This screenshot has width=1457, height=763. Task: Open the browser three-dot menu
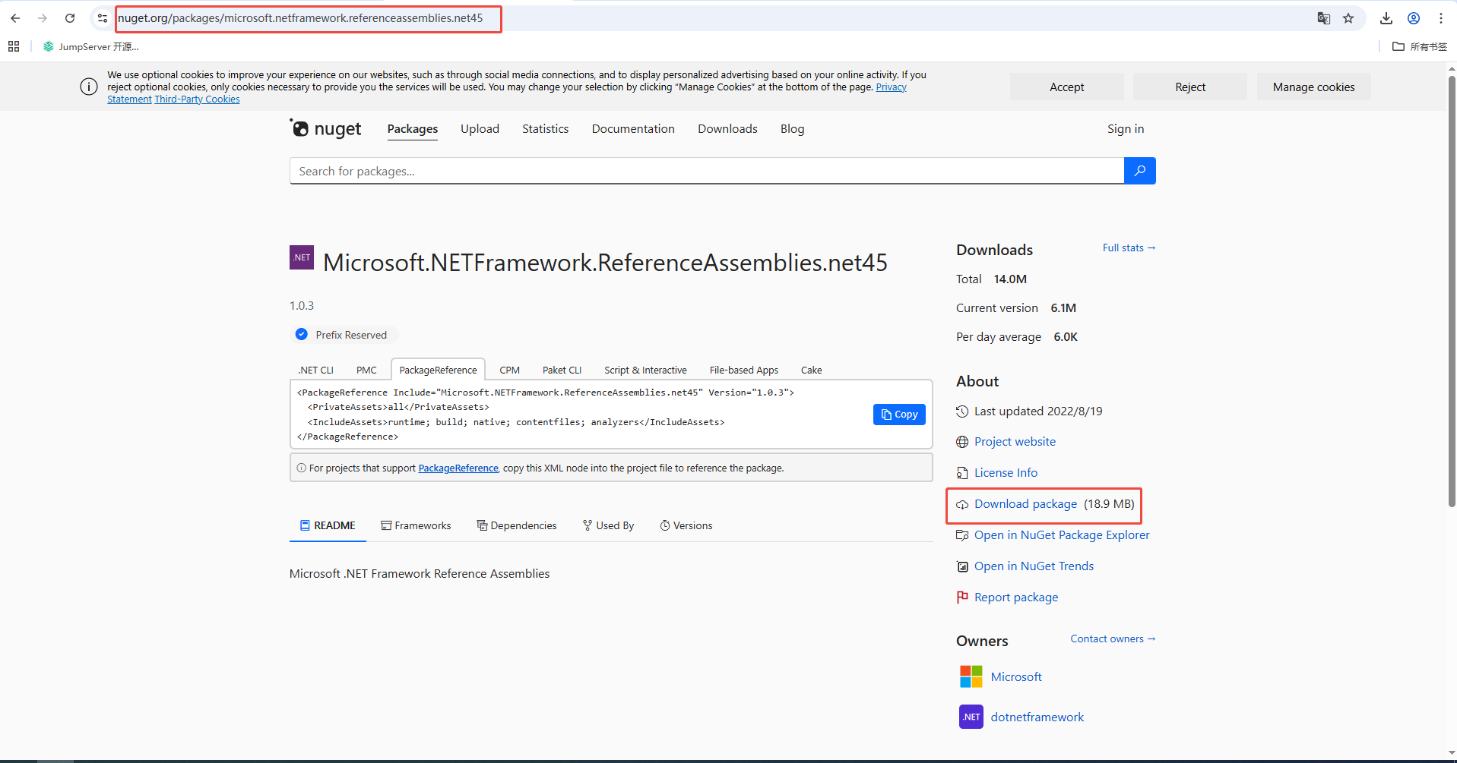[1441, 17]
